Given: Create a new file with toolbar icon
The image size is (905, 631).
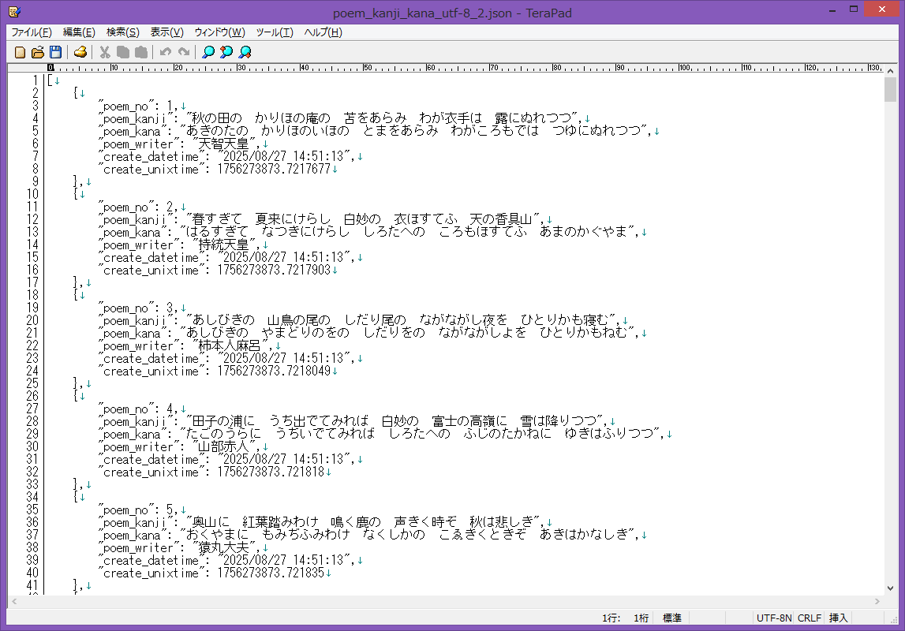Looking at the screenshot, I should pos(21,52).
